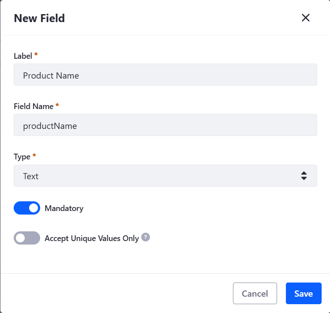Disable the Mandatory toggle switch

tap(27, 208)
